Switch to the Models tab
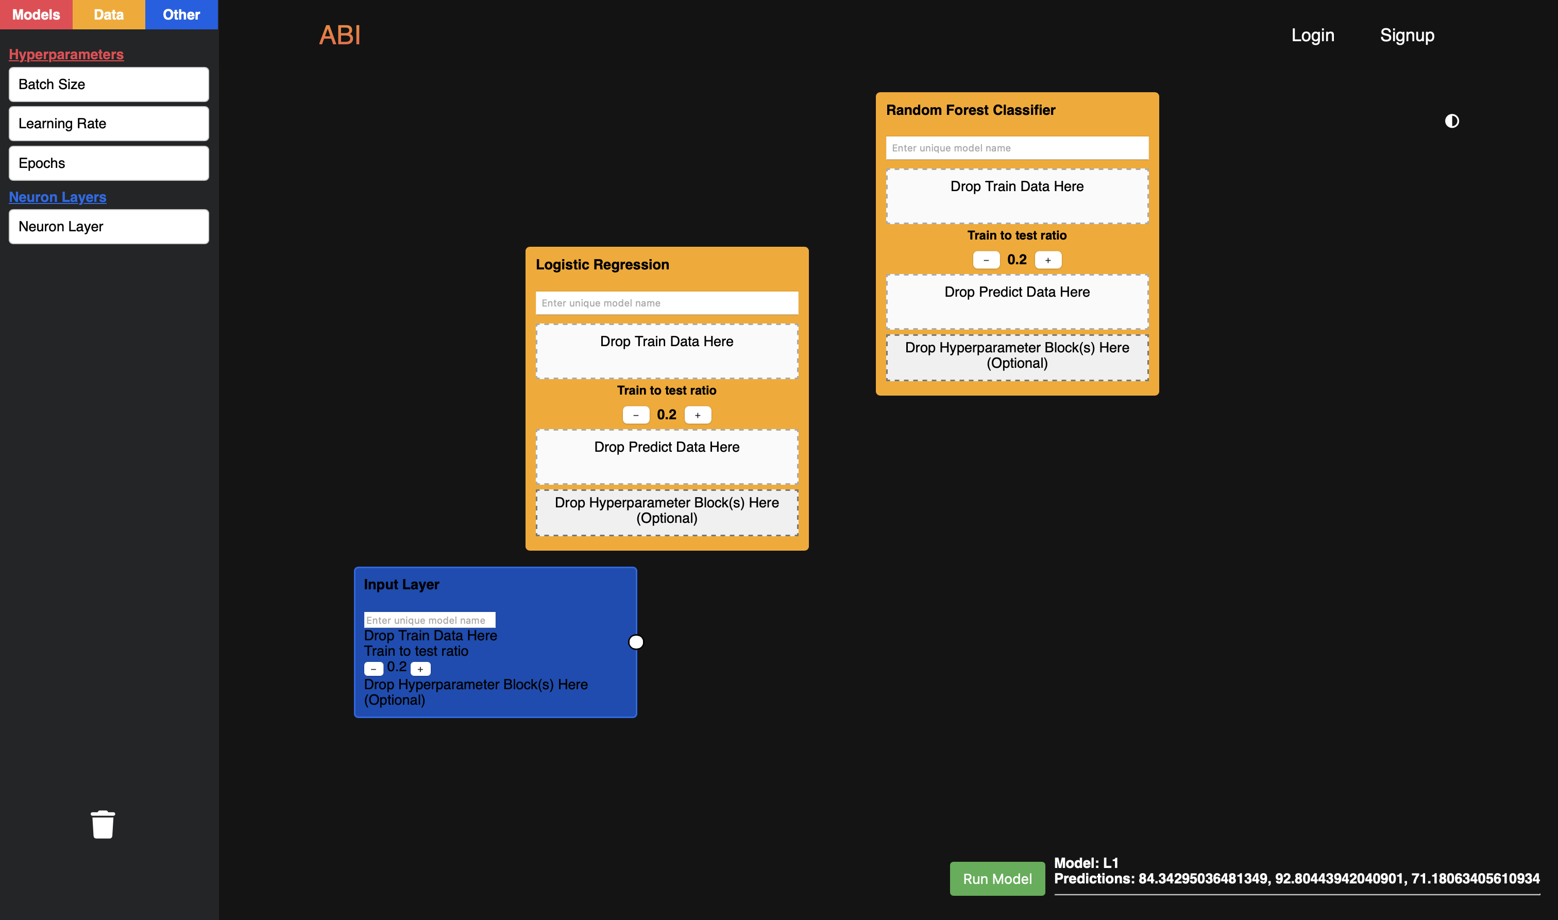The image size is (1558, 920). [36, 14]
